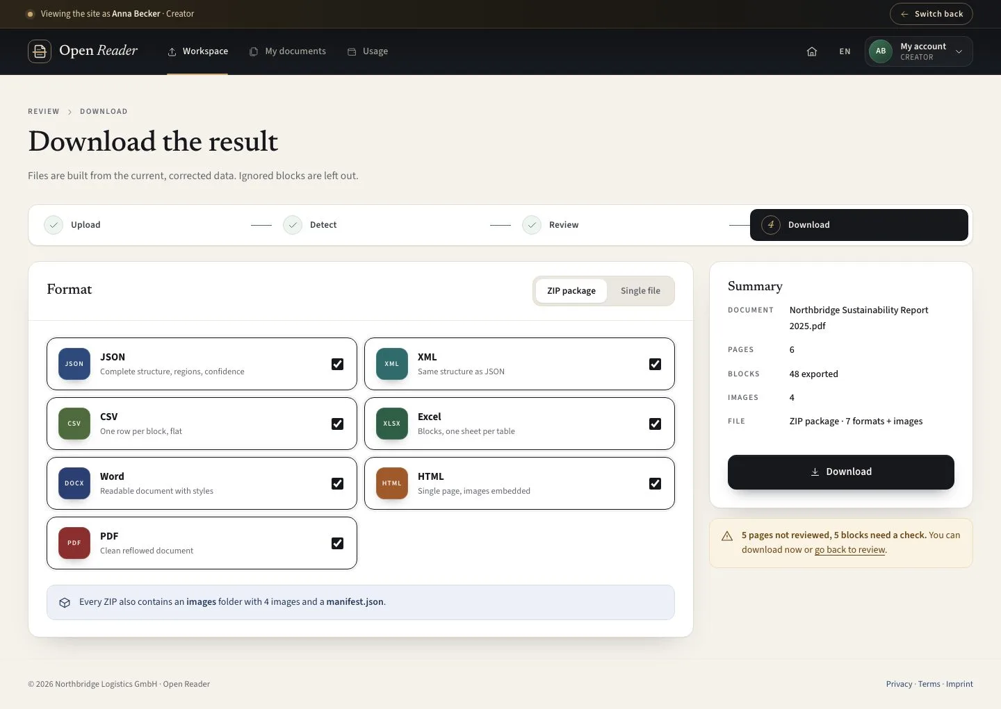Screen dimensions: 1001x709
Task: Click the Detect step checkmark icon
Action: click(x=293, y=225)
